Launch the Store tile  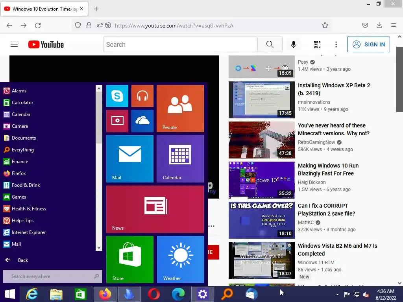point(130,260)
